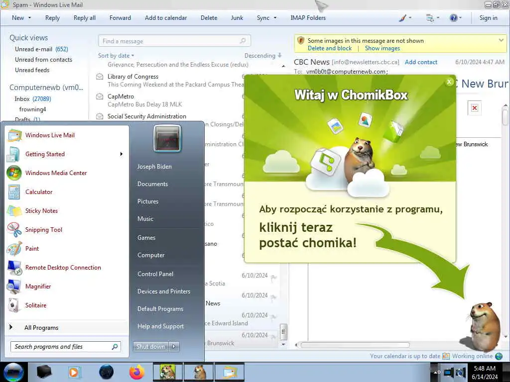Image resolution: width=510 pixels, height=382 pixels.
Task: Click the Search programs and files box
Action: [66, 347]
